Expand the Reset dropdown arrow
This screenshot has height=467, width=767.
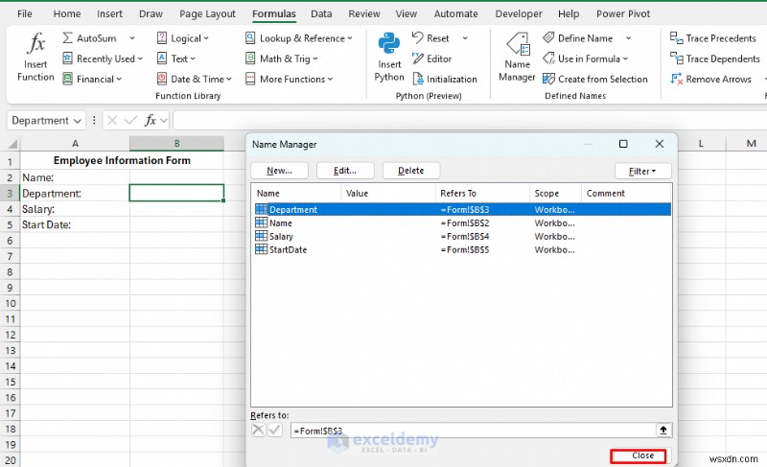coord(465,38)
